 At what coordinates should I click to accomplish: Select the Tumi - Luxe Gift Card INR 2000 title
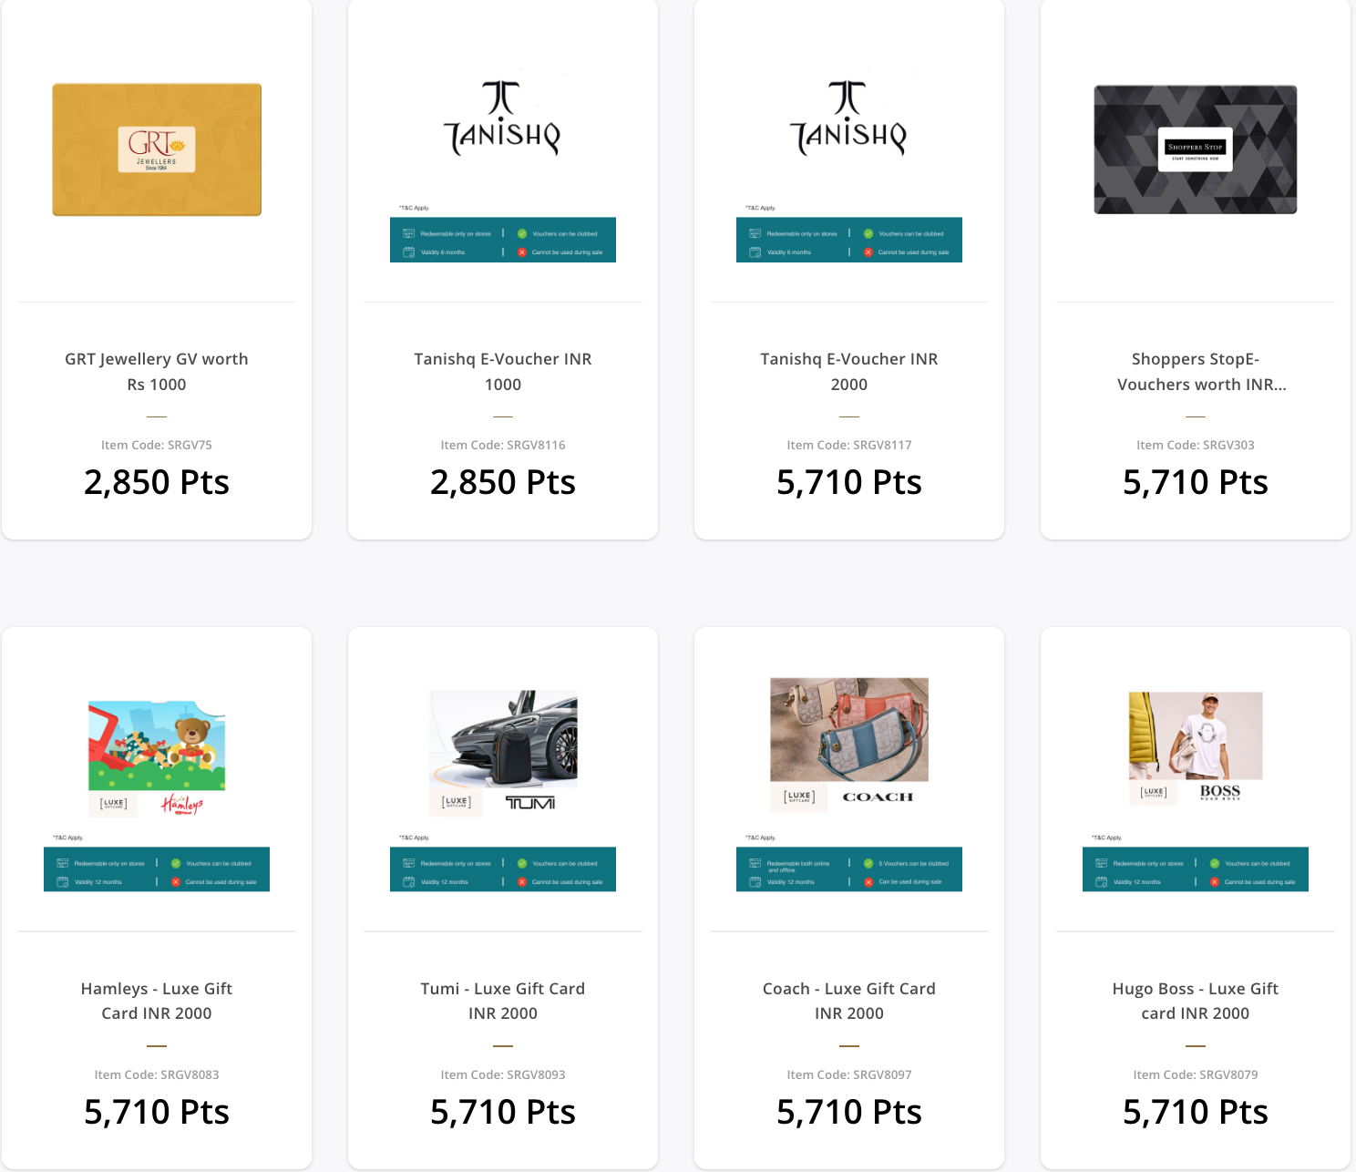503,1001
